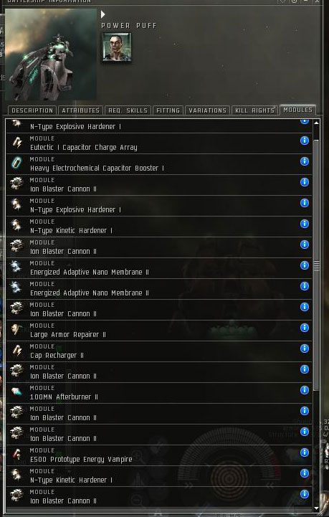
Task: Click the E500 Prototype Energy Vampire icon
Action: tap(16, 454)
